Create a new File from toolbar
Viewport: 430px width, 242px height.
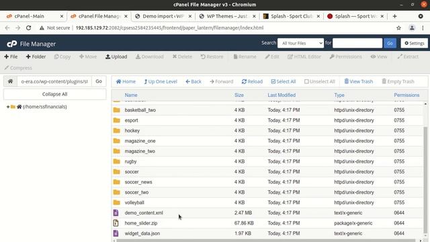pos(11,56)
